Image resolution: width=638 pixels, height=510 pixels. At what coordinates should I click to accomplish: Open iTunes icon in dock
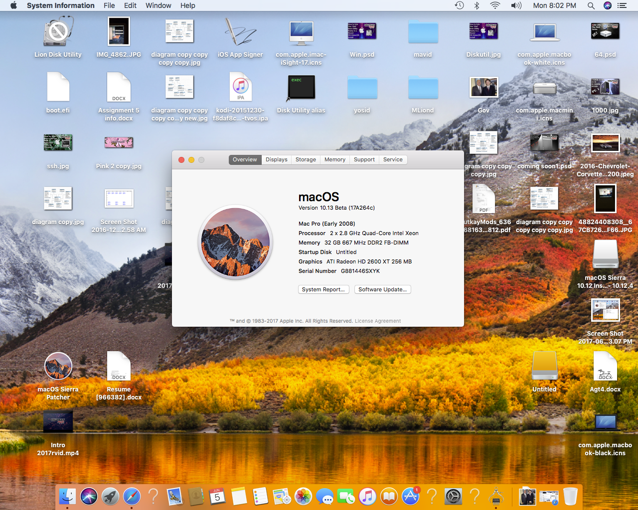click(x=367, y=497)
